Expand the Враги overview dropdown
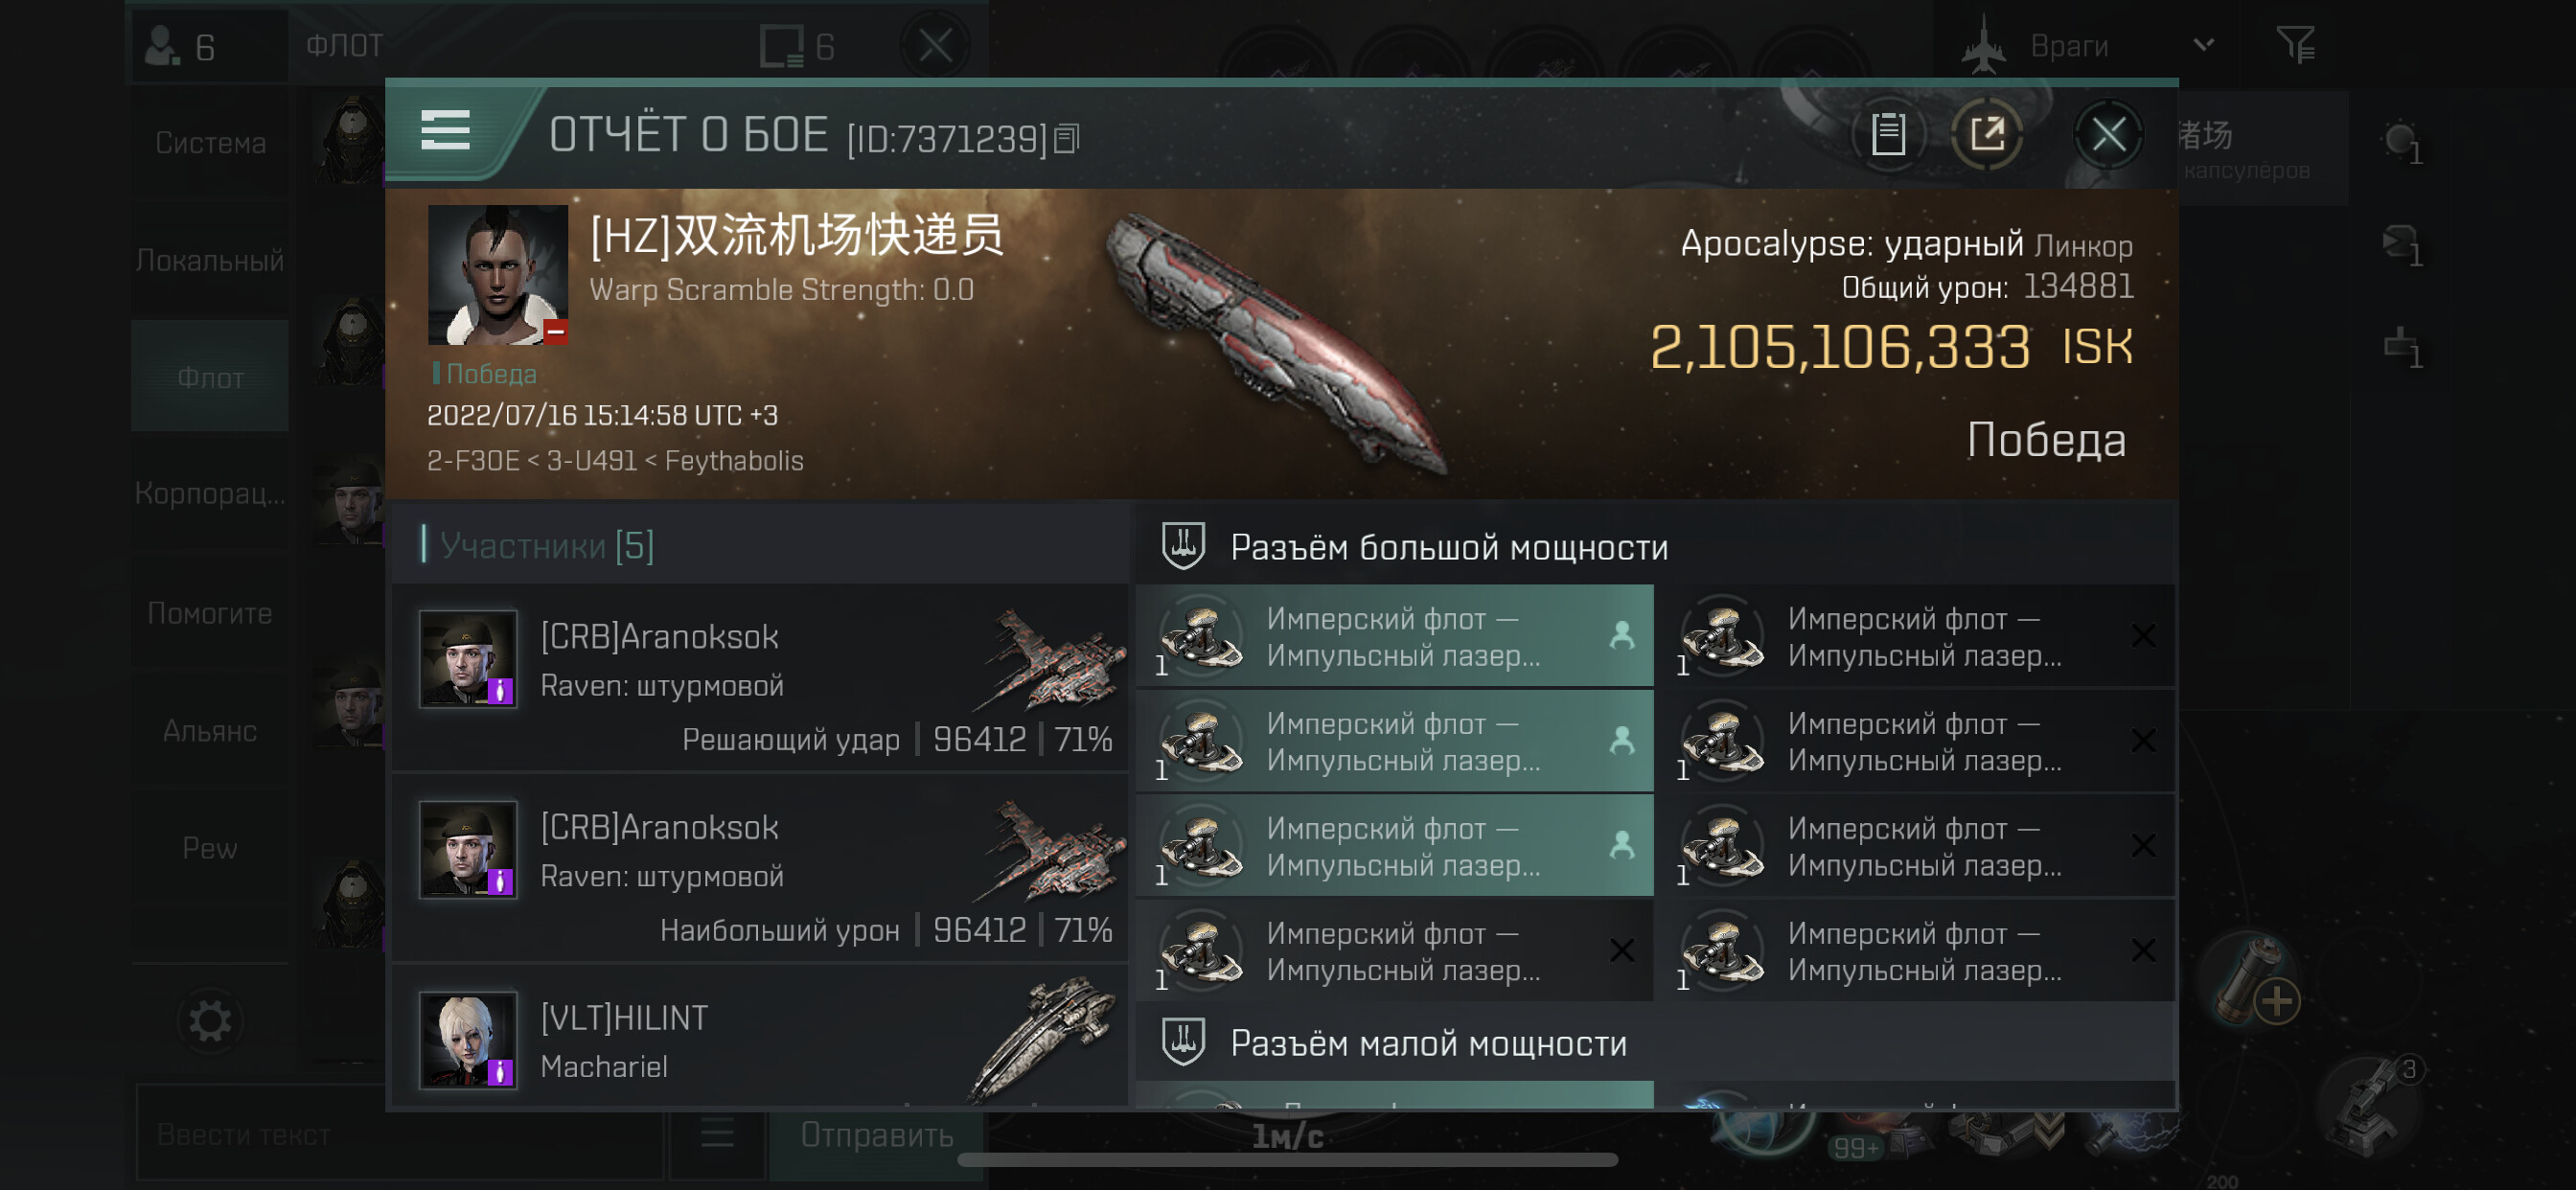Image resolution: width=2576 pixels, height=1190 pixels. 2204,45
